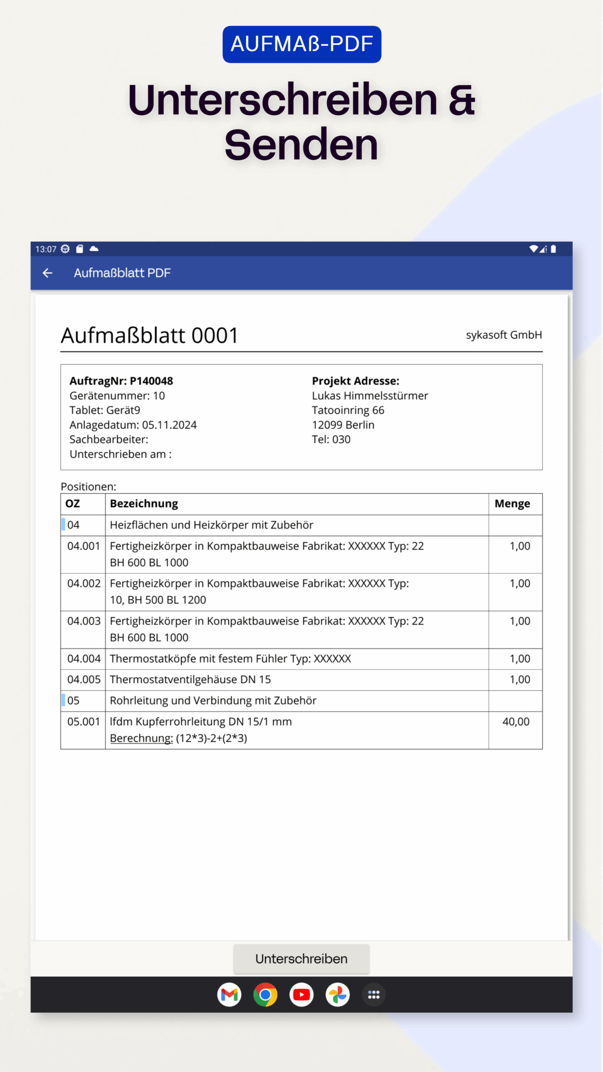Select the Aufmaßblatt 0001 heading

149,335
